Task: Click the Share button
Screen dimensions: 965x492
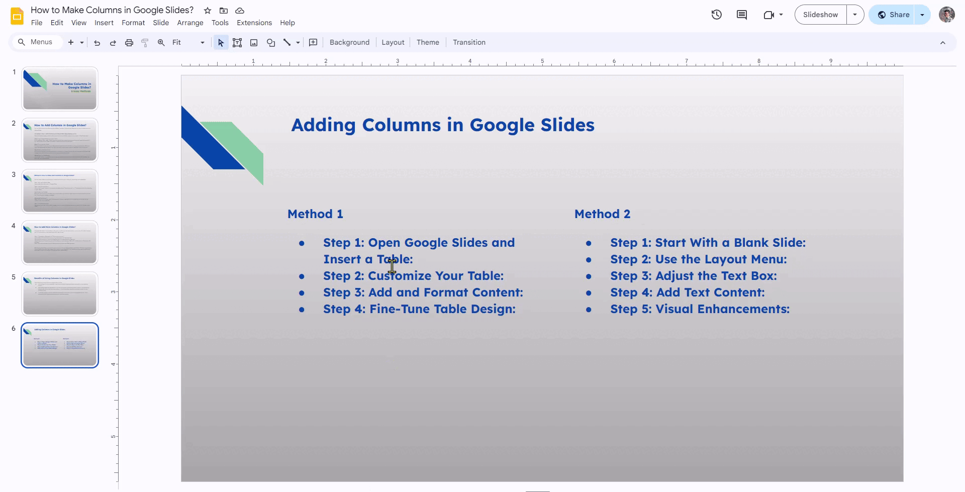Action: point(893,15)
